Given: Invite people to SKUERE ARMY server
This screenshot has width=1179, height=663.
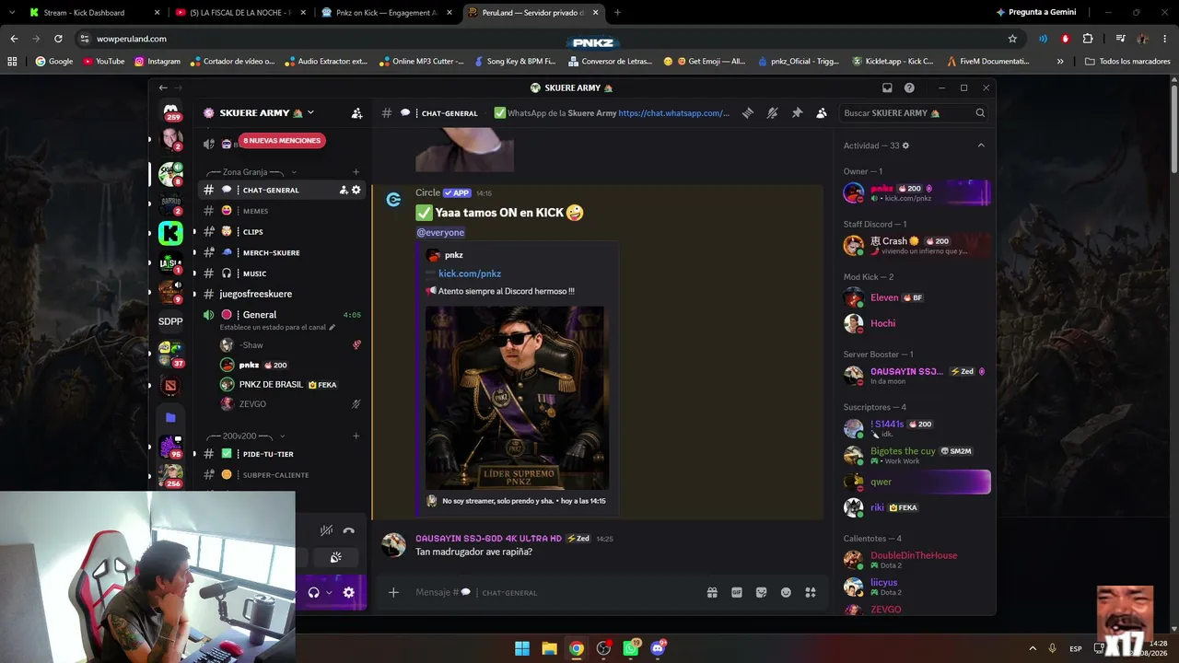Looking at the screenshot, I should 356,113.
